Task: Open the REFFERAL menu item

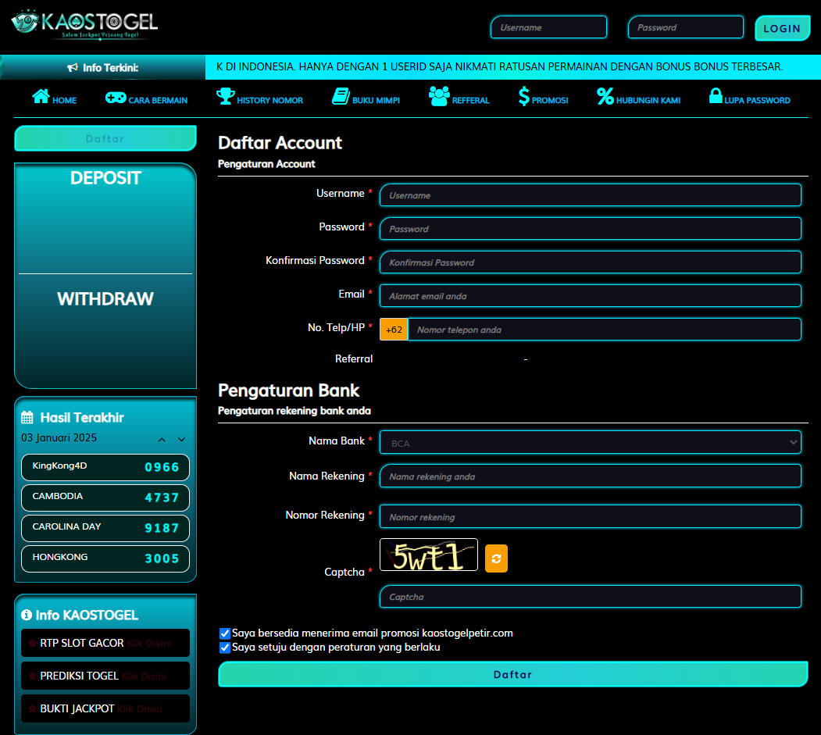Action: coord(459,97)
